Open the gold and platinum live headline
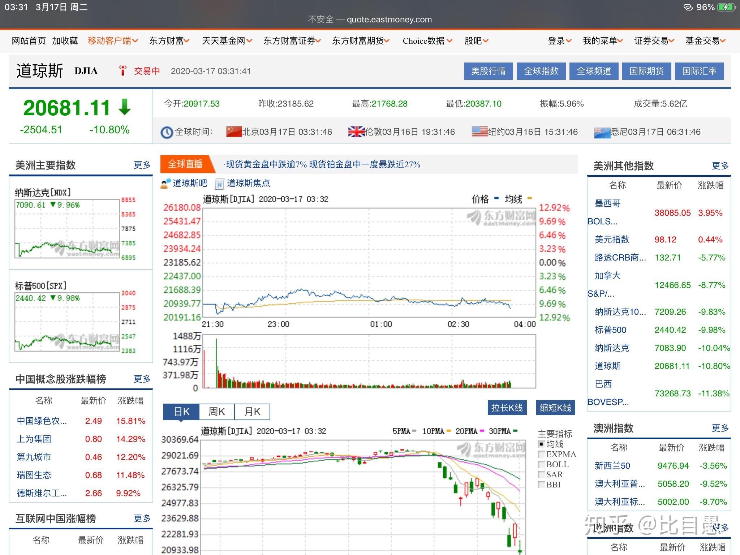Viewport: 740px width, 555px height. pos(322,165)
